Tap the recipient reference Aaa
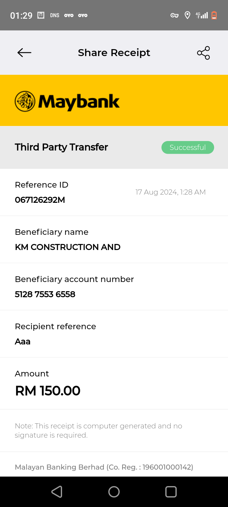The height and width of the screenshot is (507, 228). [x=23, y=342]
